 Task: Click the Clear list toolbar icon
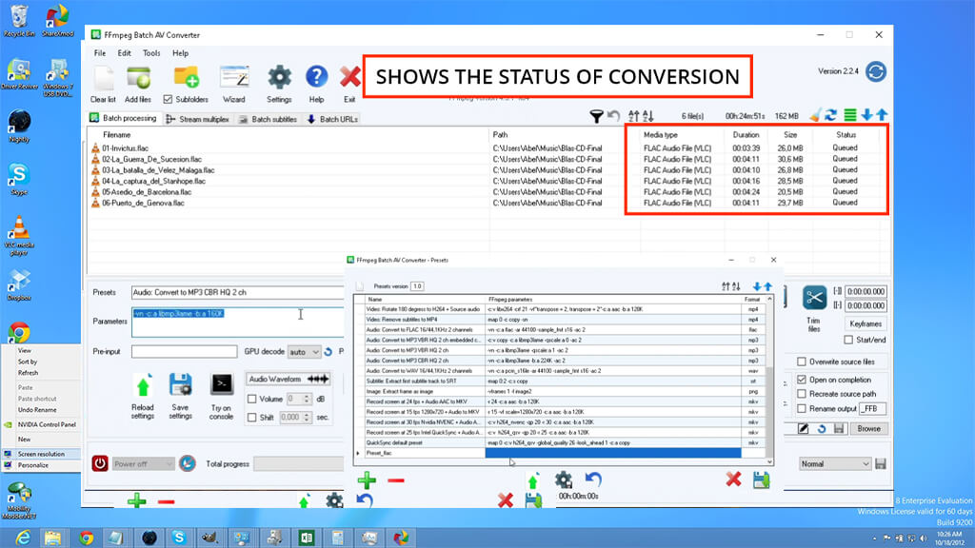[x=103, y=79]
